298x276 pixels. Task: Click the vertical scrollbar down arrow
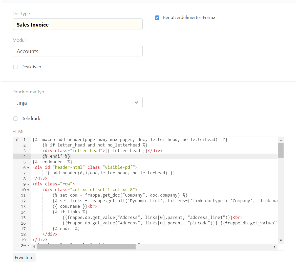(x=281, y=240)
